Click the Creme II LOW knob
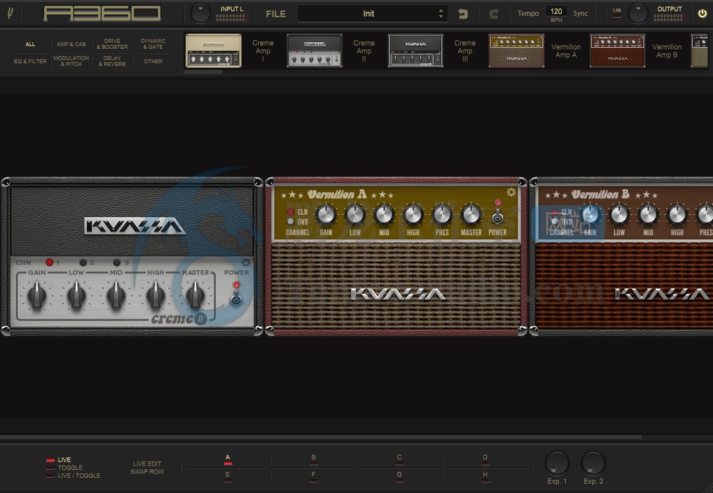The width and height of the screenshot is (713, 493). pos(77,295)
